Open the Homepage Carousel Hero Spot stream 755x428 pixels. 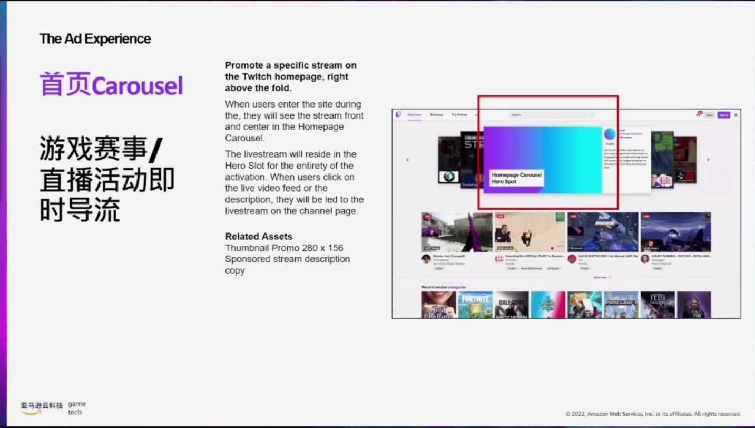click(x=542, y=160)
